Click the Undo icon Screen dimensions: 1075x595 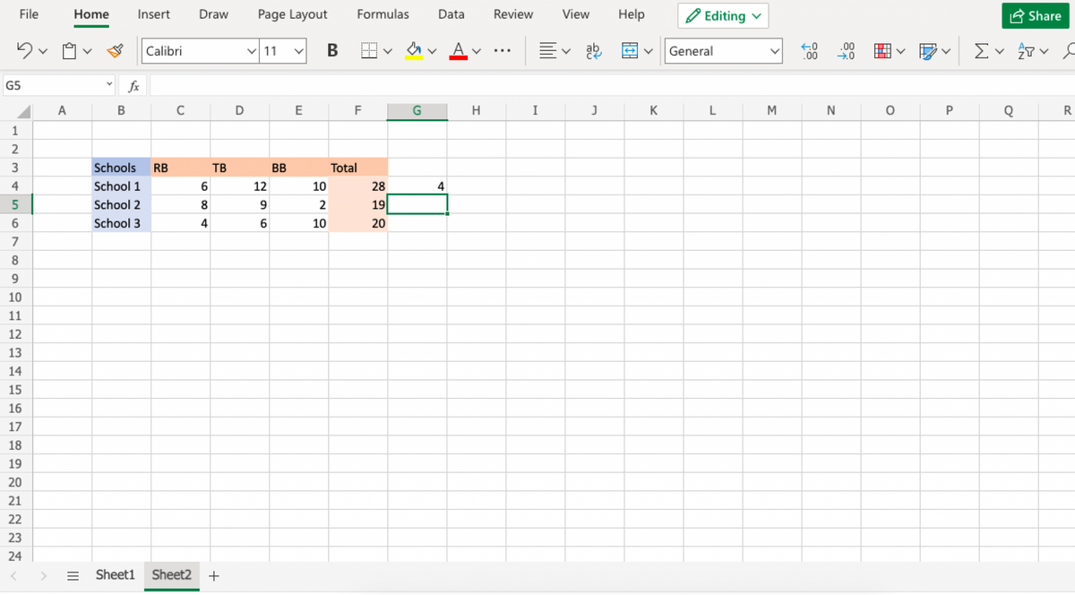coord(26,51)
